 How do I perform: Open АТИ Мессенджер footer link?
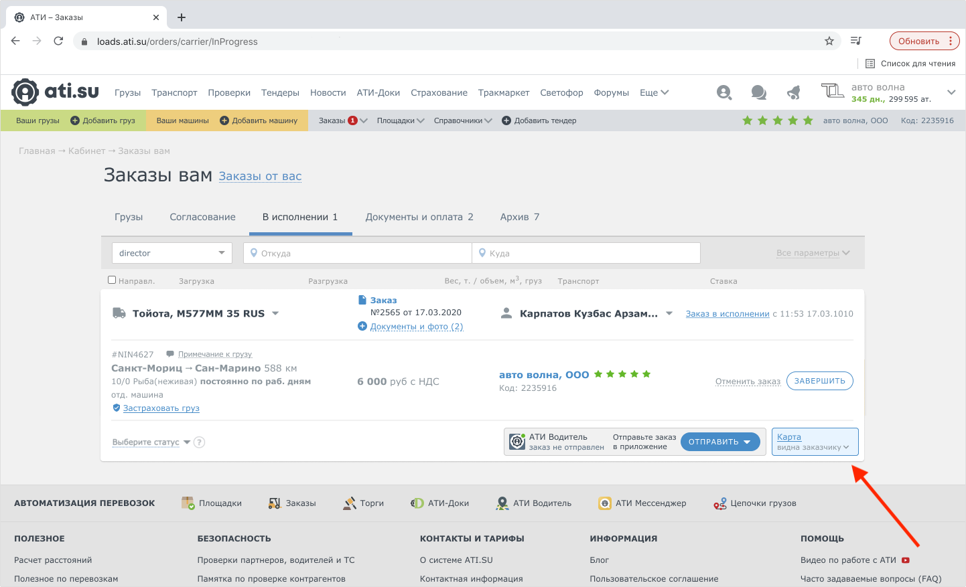pos(642,503)
